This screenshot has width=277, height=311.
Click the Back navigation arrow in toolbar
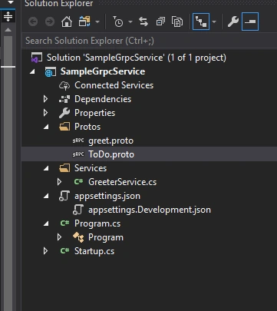(x=33, y=22)
